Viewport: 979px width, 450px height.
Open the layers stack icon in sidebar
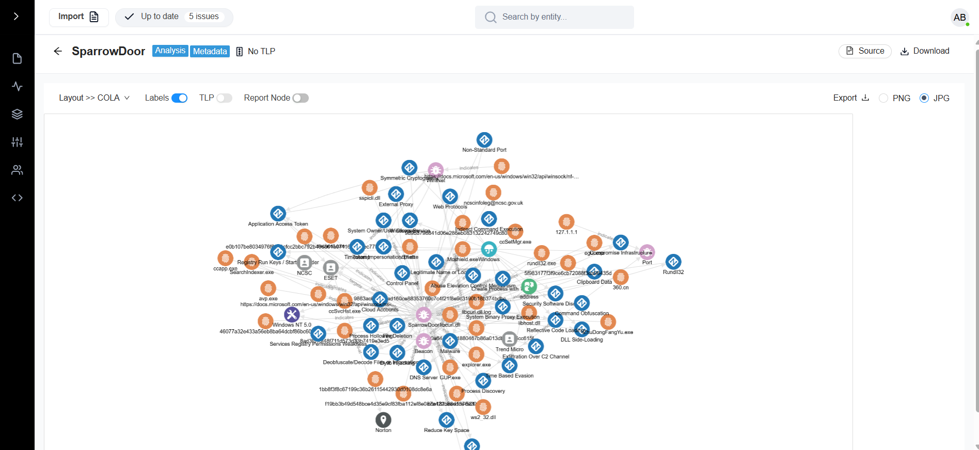coord(17,115)
